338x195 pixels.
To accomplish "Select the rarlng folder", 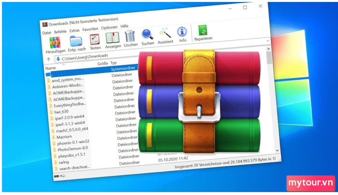I will [64, 162].
